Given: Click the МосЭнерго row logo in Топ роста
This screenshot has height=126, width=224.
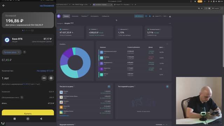Looking at the screenshot, I should [x=61, y=97].
